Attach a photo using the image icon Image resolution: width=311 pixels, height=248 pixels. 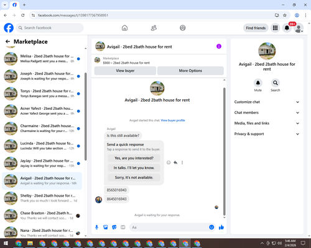coord(106,228)
